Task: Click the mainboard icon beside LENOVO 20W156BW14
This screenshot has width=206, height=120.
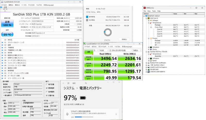Action: [149, 72]
